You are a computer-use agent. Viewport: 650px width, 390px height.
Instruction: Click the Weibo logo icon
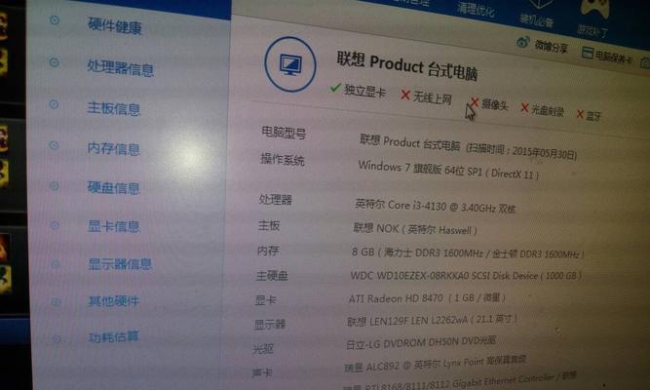(x=522, y=42)
